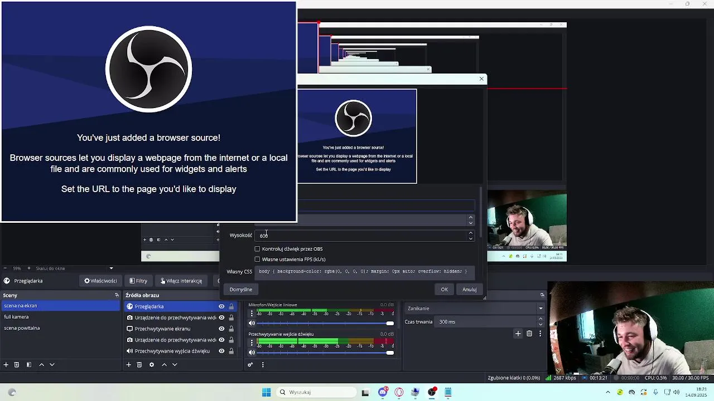
Task: Open transition three-dot options menu
Action: (540, 334)
